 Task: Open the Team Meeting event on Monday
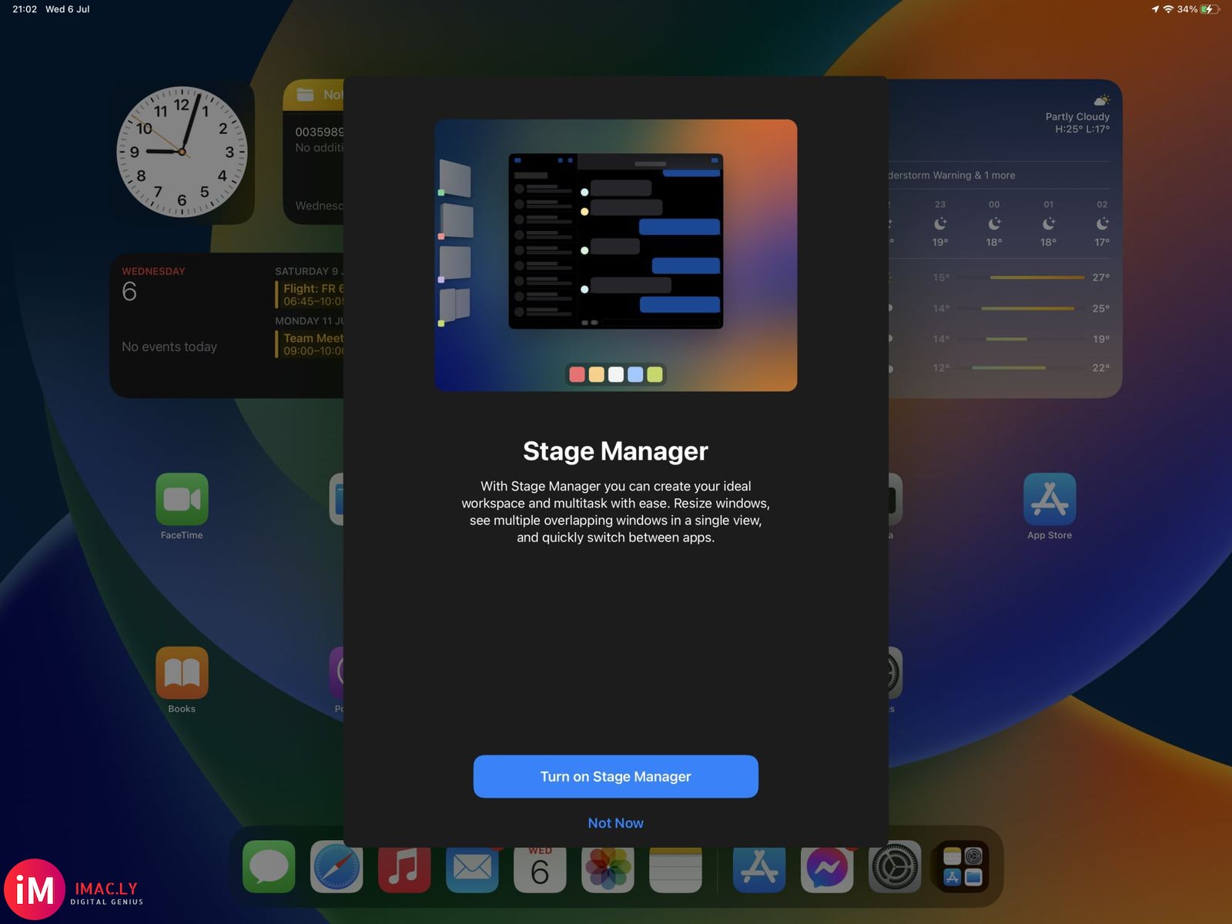pos(310,343)
